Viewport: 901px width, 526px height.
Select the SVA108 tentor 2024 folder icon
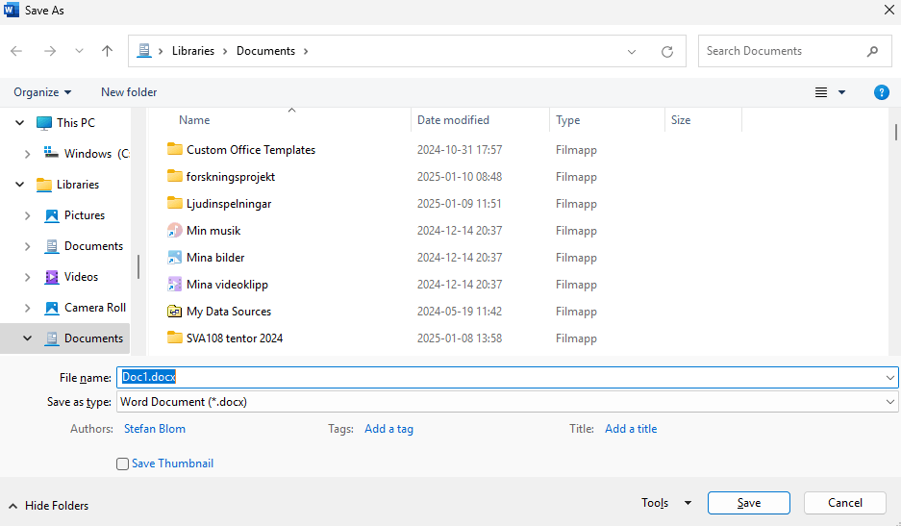point(175,338)
